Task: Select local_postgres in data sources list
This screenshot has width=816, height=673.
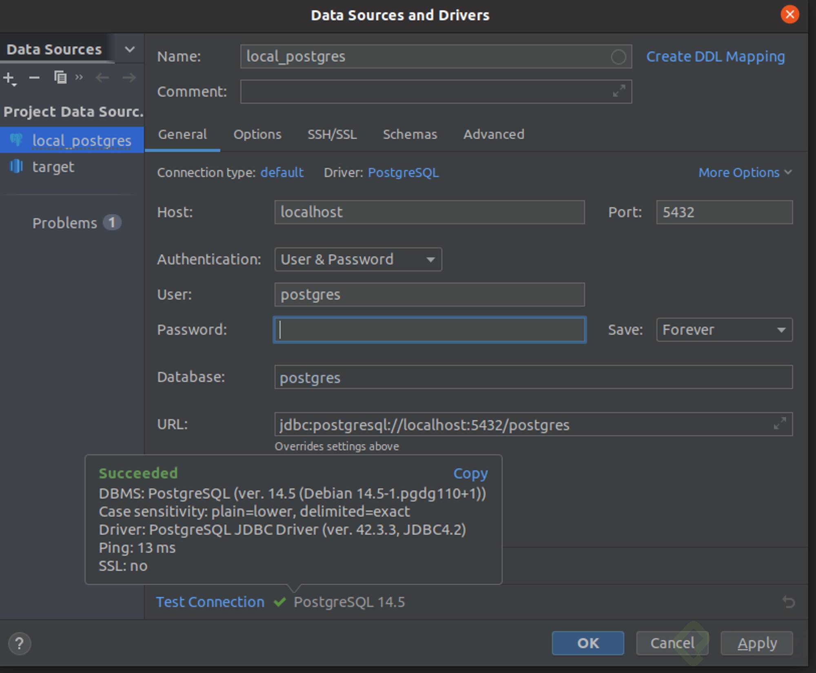Action: (x=72, y=140)
